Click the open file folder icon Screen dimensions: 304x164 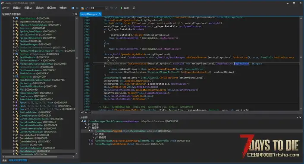click(83, 8)
